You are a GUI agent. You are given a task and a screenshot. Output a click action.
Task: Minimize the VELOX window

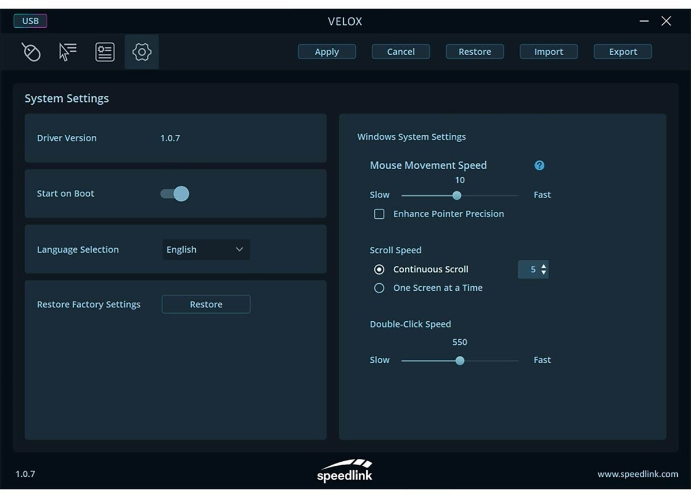[x=644, y=21]
